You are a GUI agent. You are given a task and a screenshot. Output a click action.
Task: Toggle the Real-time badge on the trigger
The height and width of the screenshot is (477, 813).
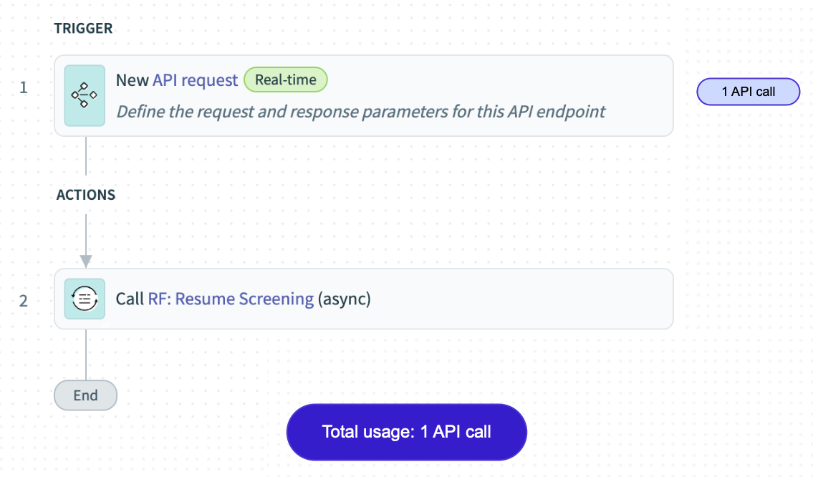(286, 79)
